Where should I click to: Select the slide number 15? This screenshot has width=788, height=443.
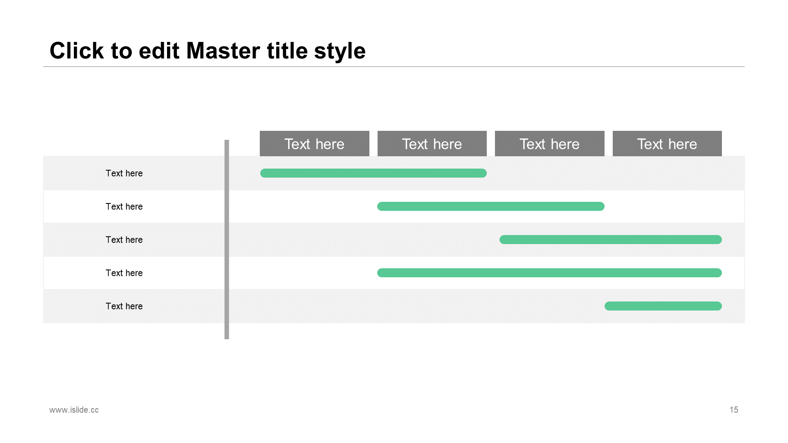[x=734, y=410]
